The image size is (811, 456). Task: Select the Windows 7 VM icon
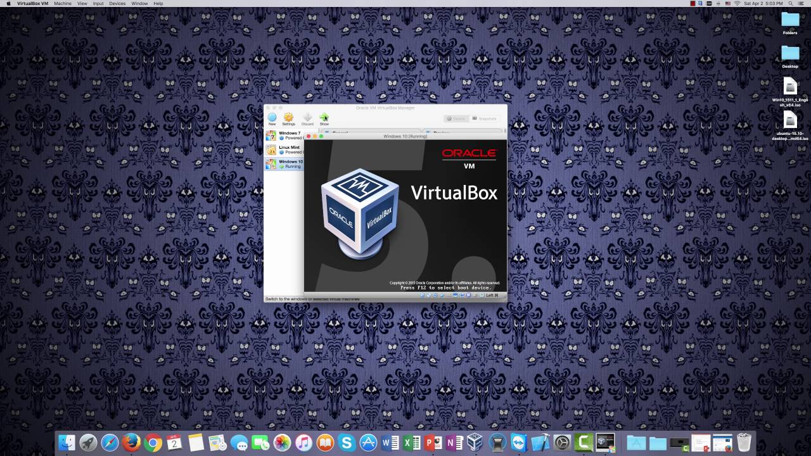tap(271, 136)
